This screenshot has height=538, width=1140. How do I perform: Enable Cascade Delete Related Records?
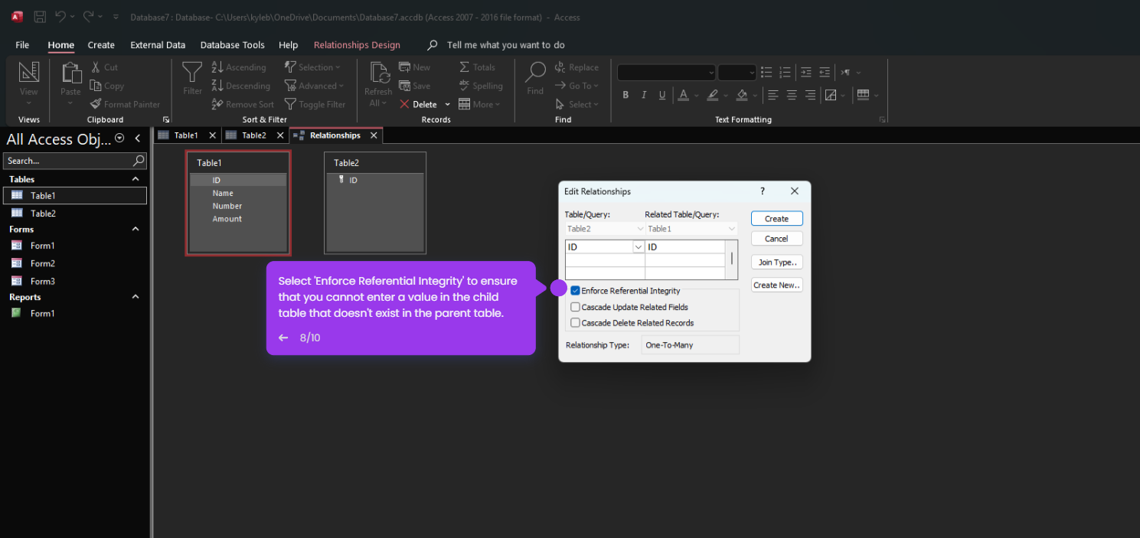575,323
